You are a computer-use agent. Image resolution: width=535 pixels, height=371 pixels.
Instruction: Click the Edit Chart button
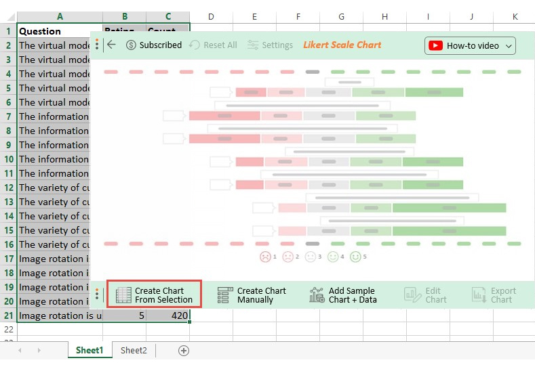point(425,295)
